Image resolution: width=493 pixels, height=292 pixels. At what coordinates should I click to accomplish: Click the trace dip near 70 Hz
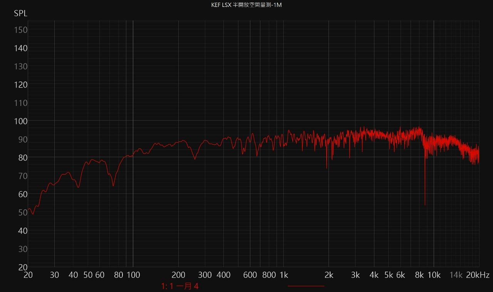tap(113, 186)
